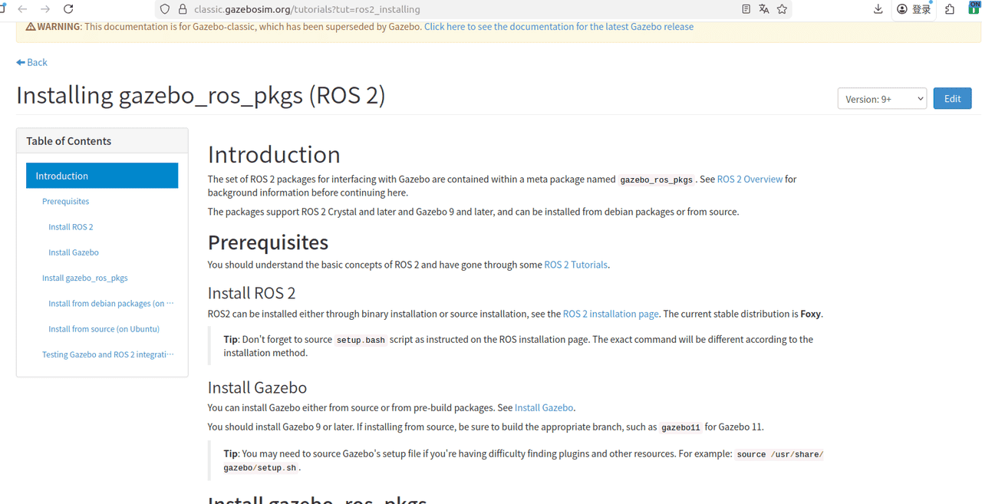Click the Edit button
This screenshot has height=504, width=982.
click(952, 98)
